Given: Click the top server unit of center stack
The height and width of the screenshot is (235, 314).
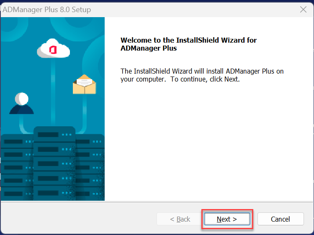Looking at the screenshot, I should (54, 135).
